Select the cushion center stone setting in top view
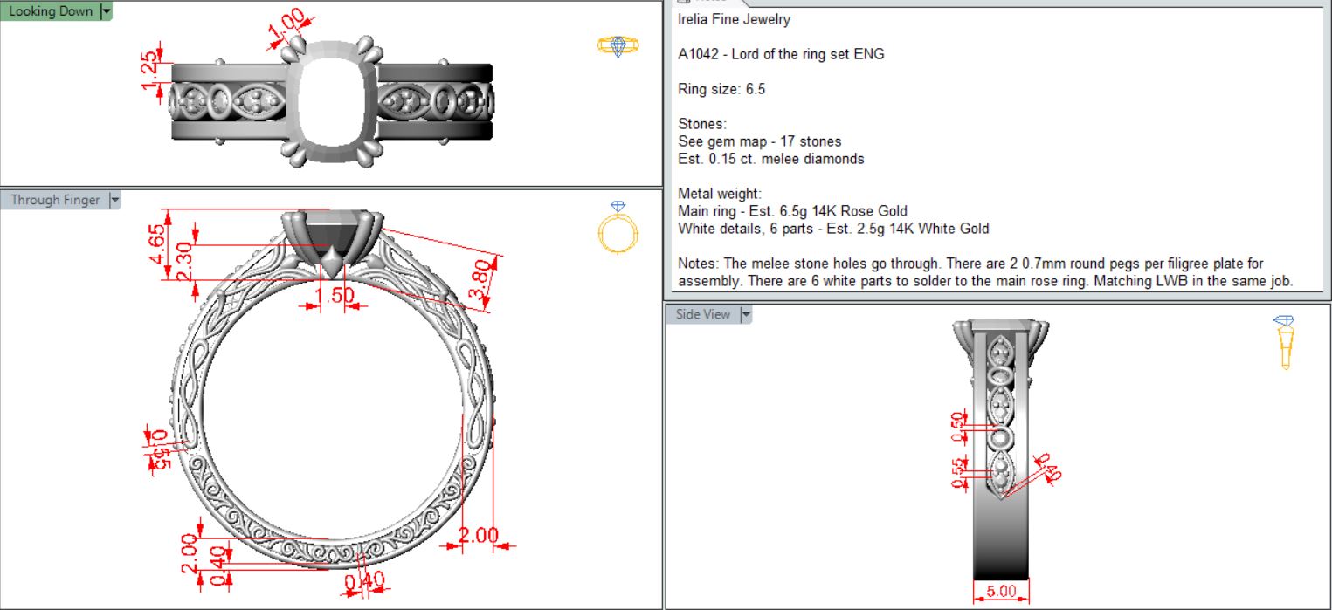This screenshot has width=1332, height=610. pyautogui.click(x=332, y=99)
